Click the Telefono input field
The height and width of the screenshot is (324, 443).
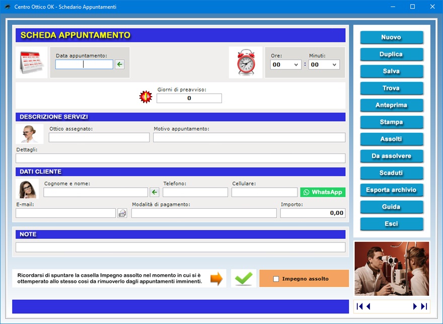[x=195, y=192]
